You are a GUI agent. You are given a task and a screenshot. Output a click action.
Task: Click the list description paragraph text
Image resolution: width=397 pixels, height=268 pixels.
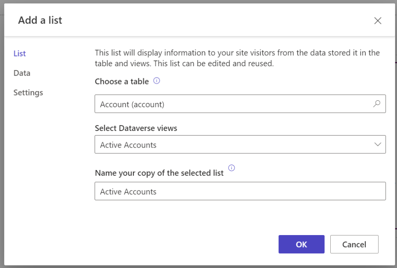coord(237,58)
